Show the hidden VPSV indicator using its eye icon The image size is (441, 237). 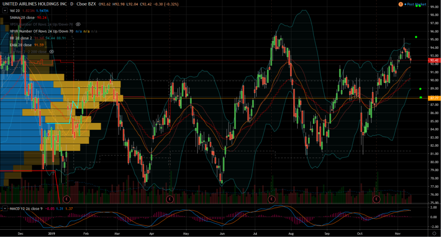coord(78,25)
